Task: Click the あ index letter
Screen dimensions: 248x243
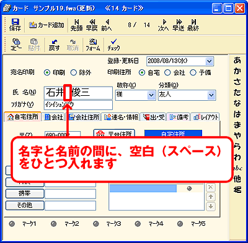Action: [x=237, y=60]
